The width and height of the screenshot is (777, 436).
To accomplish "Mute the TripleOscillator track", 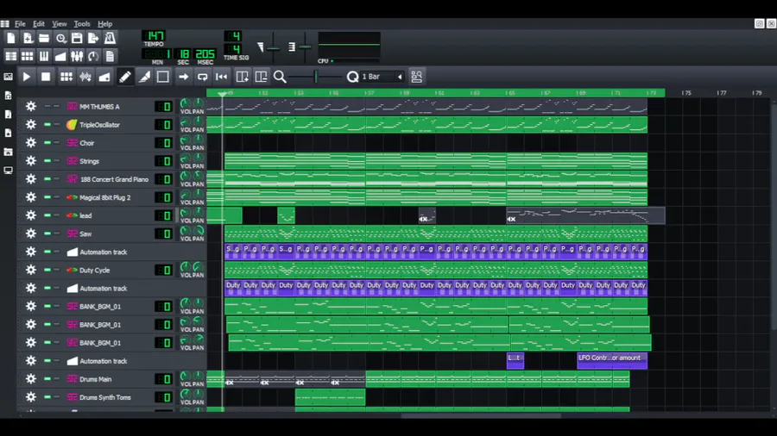I will tap(47, 125).
